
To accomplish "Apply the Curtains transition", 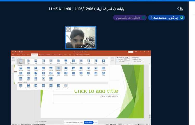I will [x=36, y=68].
